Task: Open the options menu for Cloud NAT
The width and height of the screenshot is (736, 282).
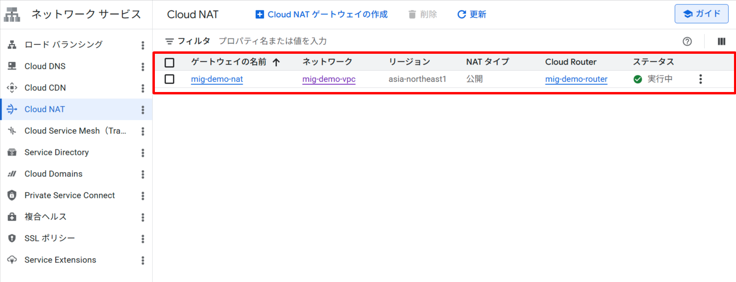Action: [142, 110]
